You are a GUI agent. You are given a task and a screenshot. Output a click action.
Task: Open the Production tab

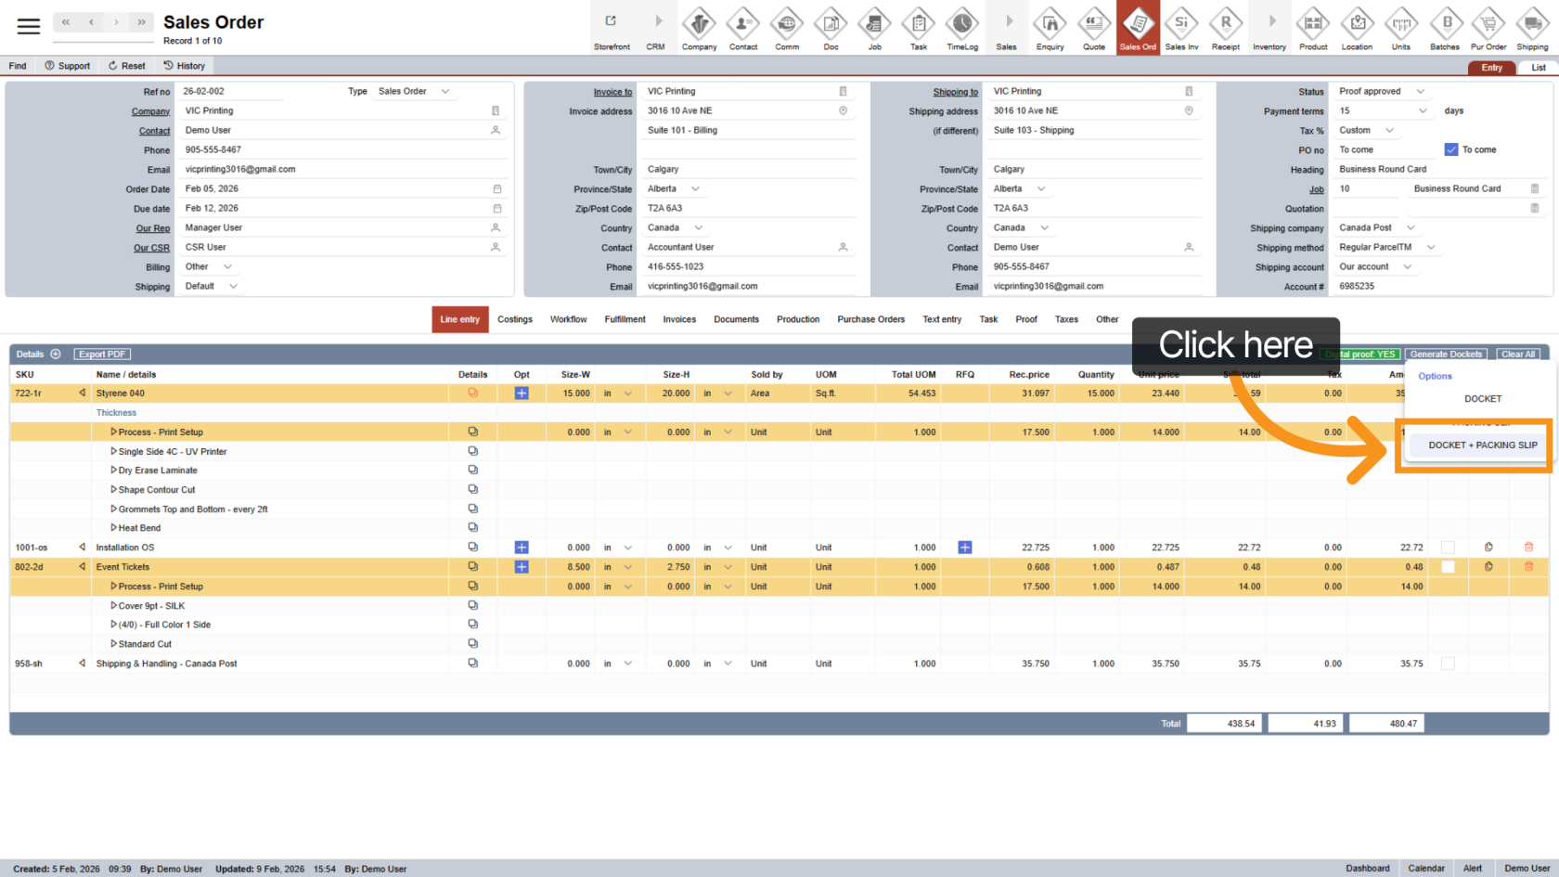[798, 319]
